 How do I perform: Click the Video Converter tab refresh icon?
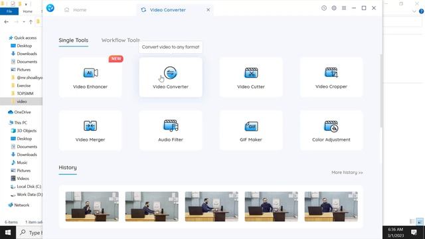143,10
